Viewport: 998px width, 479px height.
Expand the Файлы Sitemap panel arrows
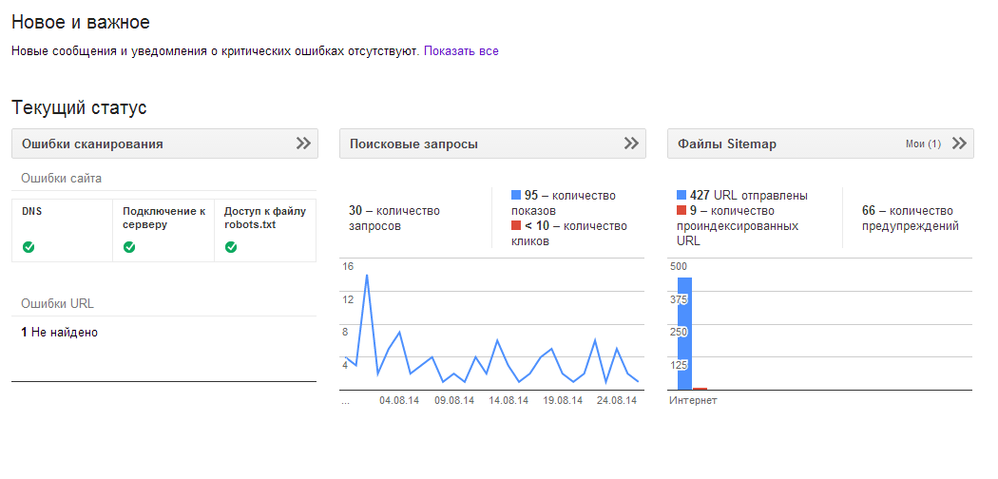point(959,144)
